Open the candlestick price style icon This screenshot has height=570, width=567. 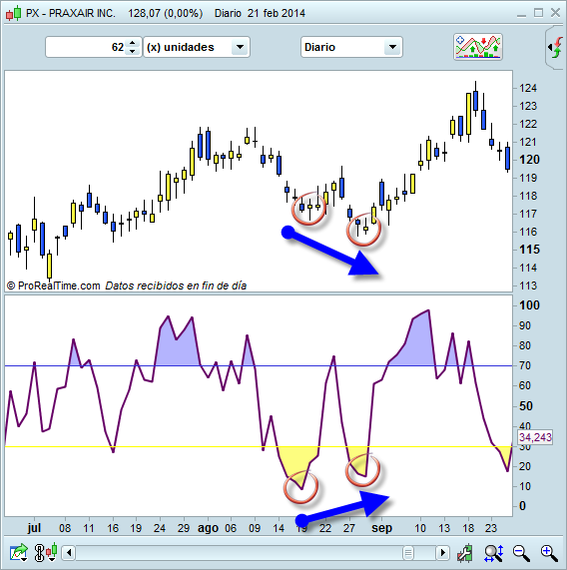click(x=52, y=552)
